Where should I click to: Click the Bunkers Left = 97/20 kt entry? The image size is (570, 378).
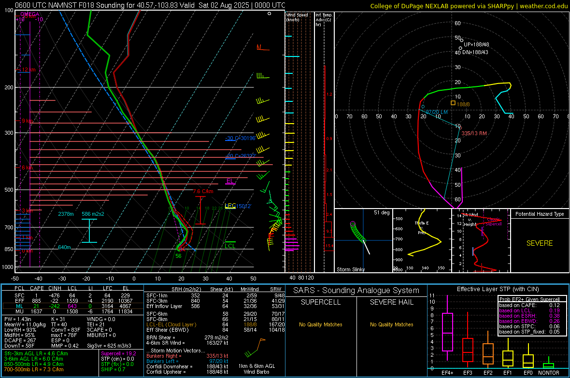coord(187,361)
